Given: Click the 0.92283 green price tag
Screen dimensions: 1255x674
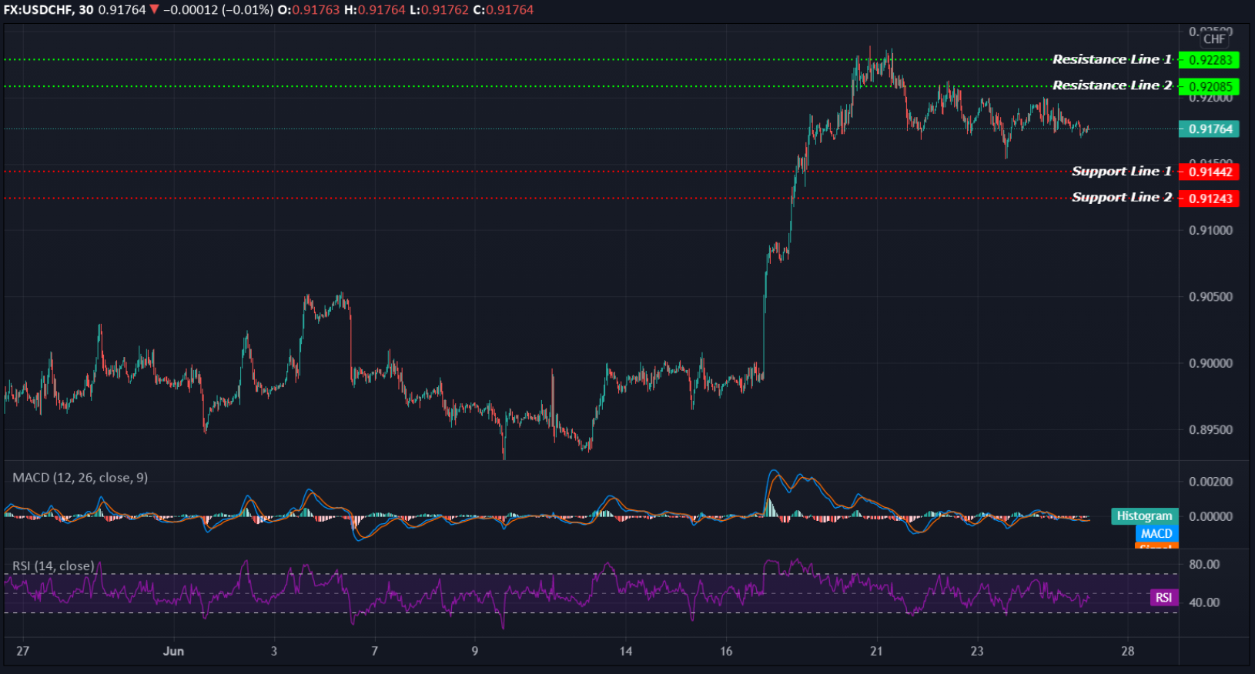Looking at the screenshot, I should point(1209,60).
